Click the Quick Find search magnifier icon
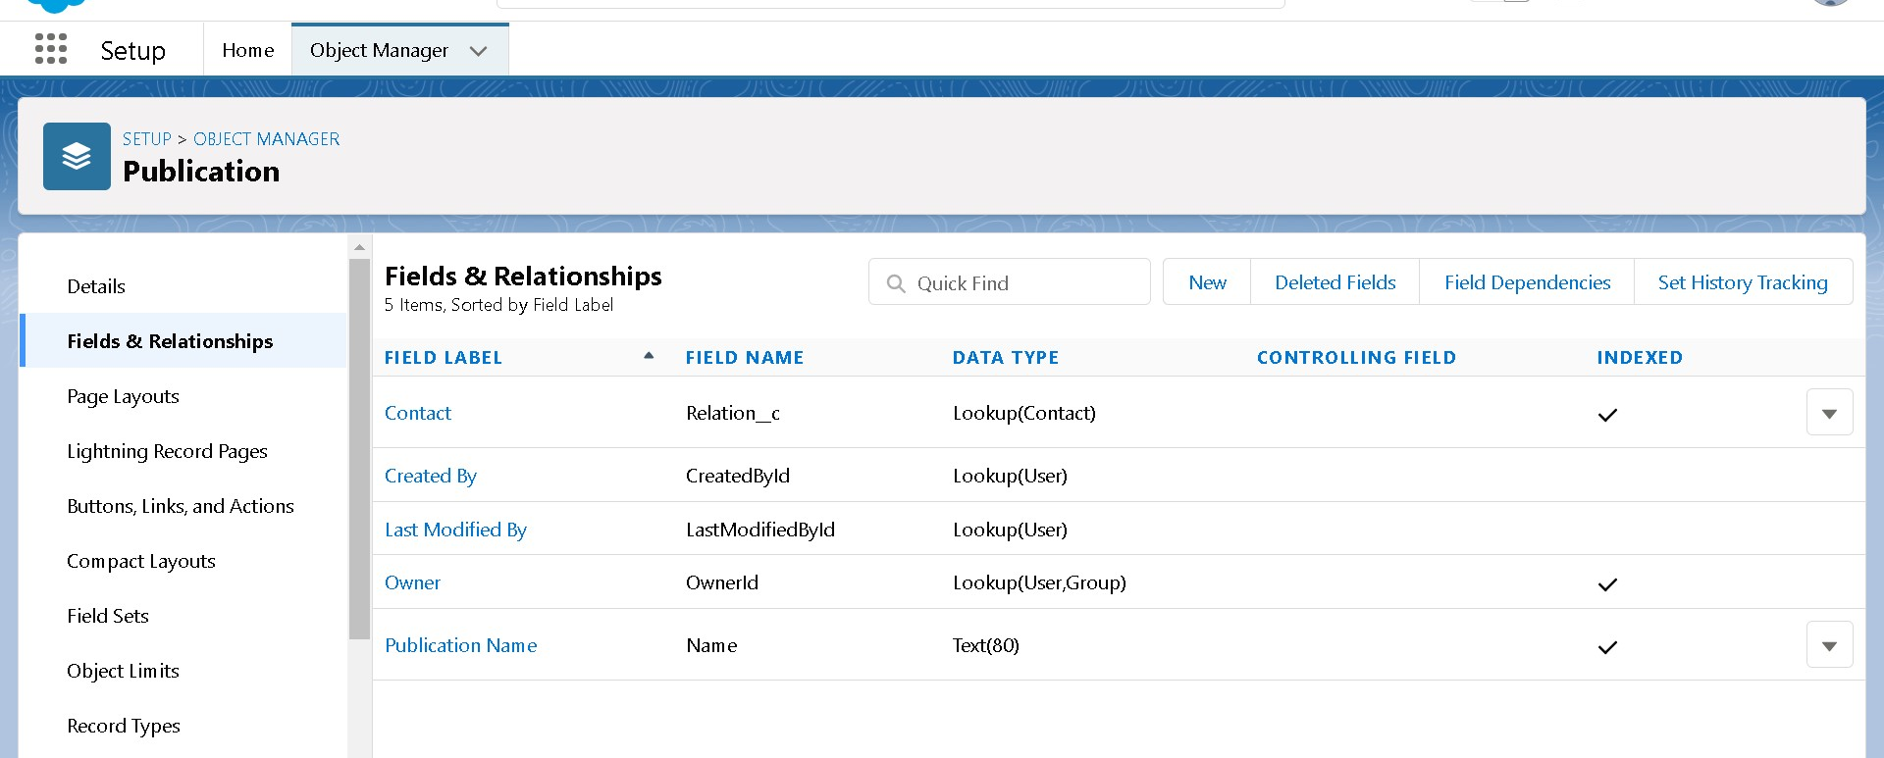This screenshot has width=1884, height=758. (896, 283)
